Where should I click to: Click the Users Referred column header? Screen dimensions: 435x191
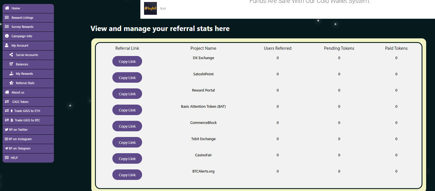[278, 48]
